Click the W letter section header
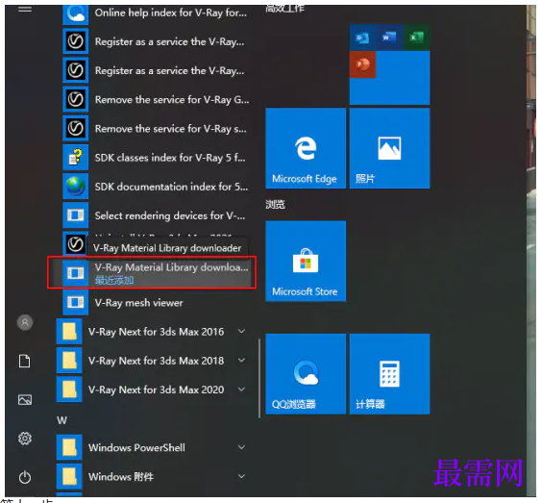Image resolution: width=541 pixels, height=503 pixels. click(x=62, y=420)
